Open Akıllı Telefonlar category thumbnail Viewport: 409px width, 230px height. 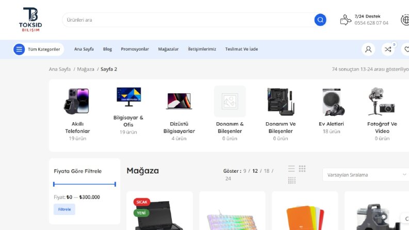tap(77, 101)
